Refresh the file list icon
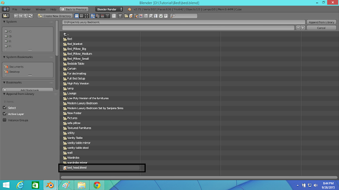The width and height of the screenshot is (339, 190). [31, 16]
